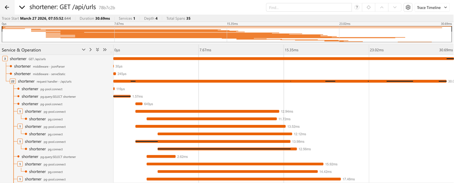Expand one level with single down chevron
The width and height of the screenshot is (454, 183).
[x=84, y=50]
